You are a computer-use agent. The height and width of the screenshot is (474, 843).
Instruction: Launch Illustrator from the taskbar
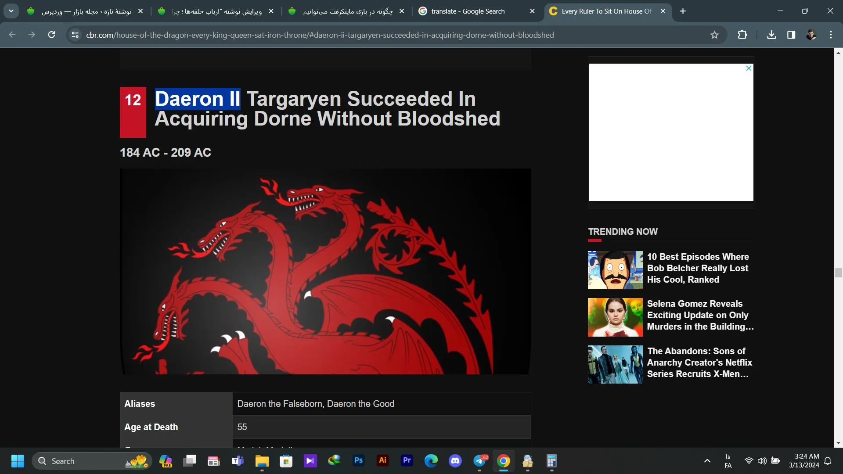(383, 460)
